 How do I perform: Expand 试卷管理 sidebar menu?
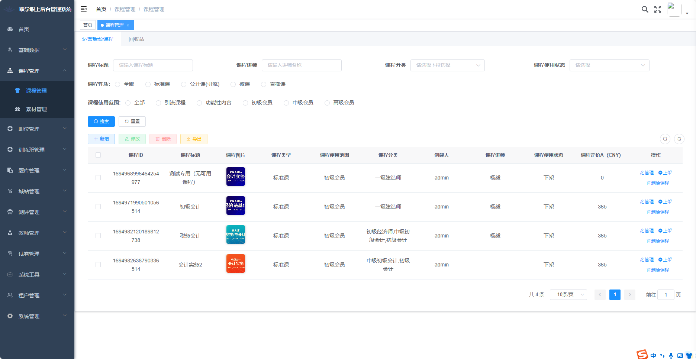[x=37, y=253]
